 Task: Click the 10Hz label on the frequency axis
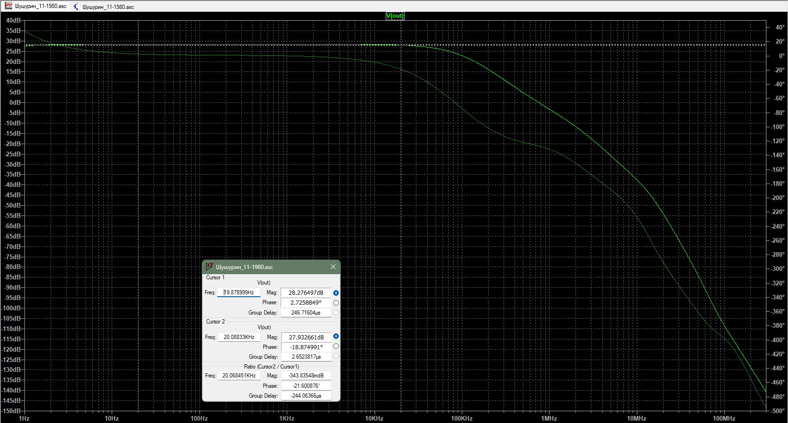point(112,418)
